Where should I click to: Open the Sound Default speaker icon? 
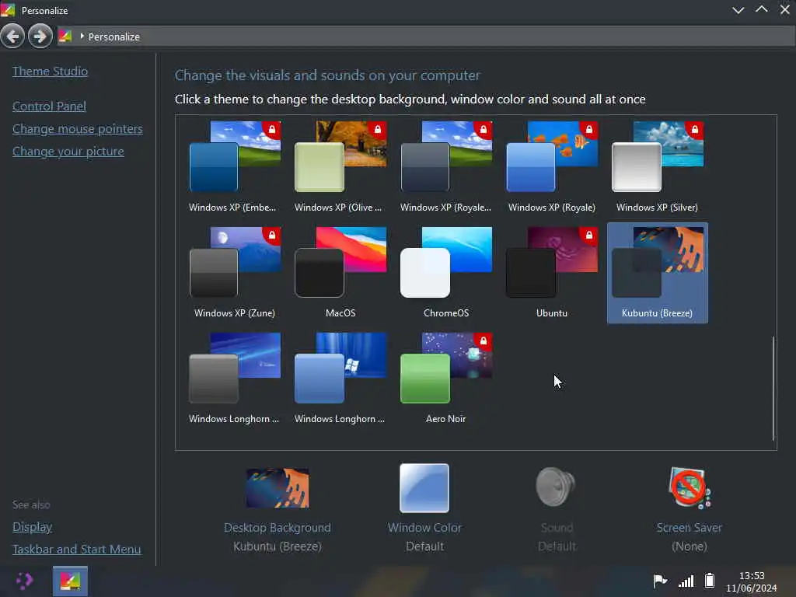tap(556, 487)
